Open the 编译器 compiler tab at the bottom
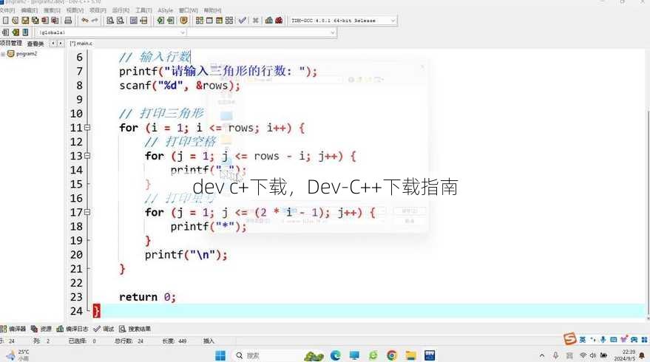The height and width of the screenshot is (362, 650). coord(13,329)
